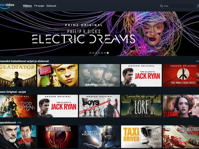
Task: Open the Fleabag series thumbnail
Action: pos(181,106)
